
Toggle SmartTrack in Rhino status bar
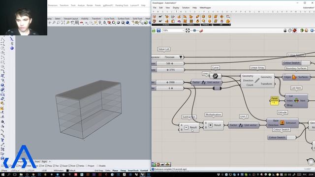click(133, 171)
